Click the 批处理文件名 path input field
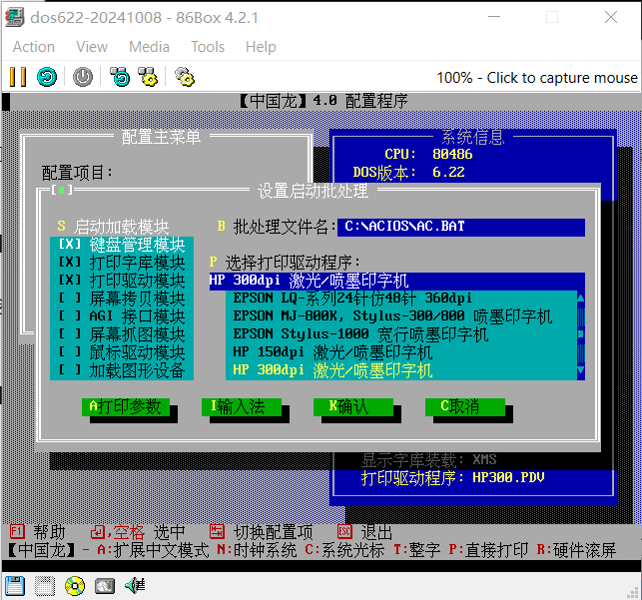 pyautogui.click(x=459, y=227)
